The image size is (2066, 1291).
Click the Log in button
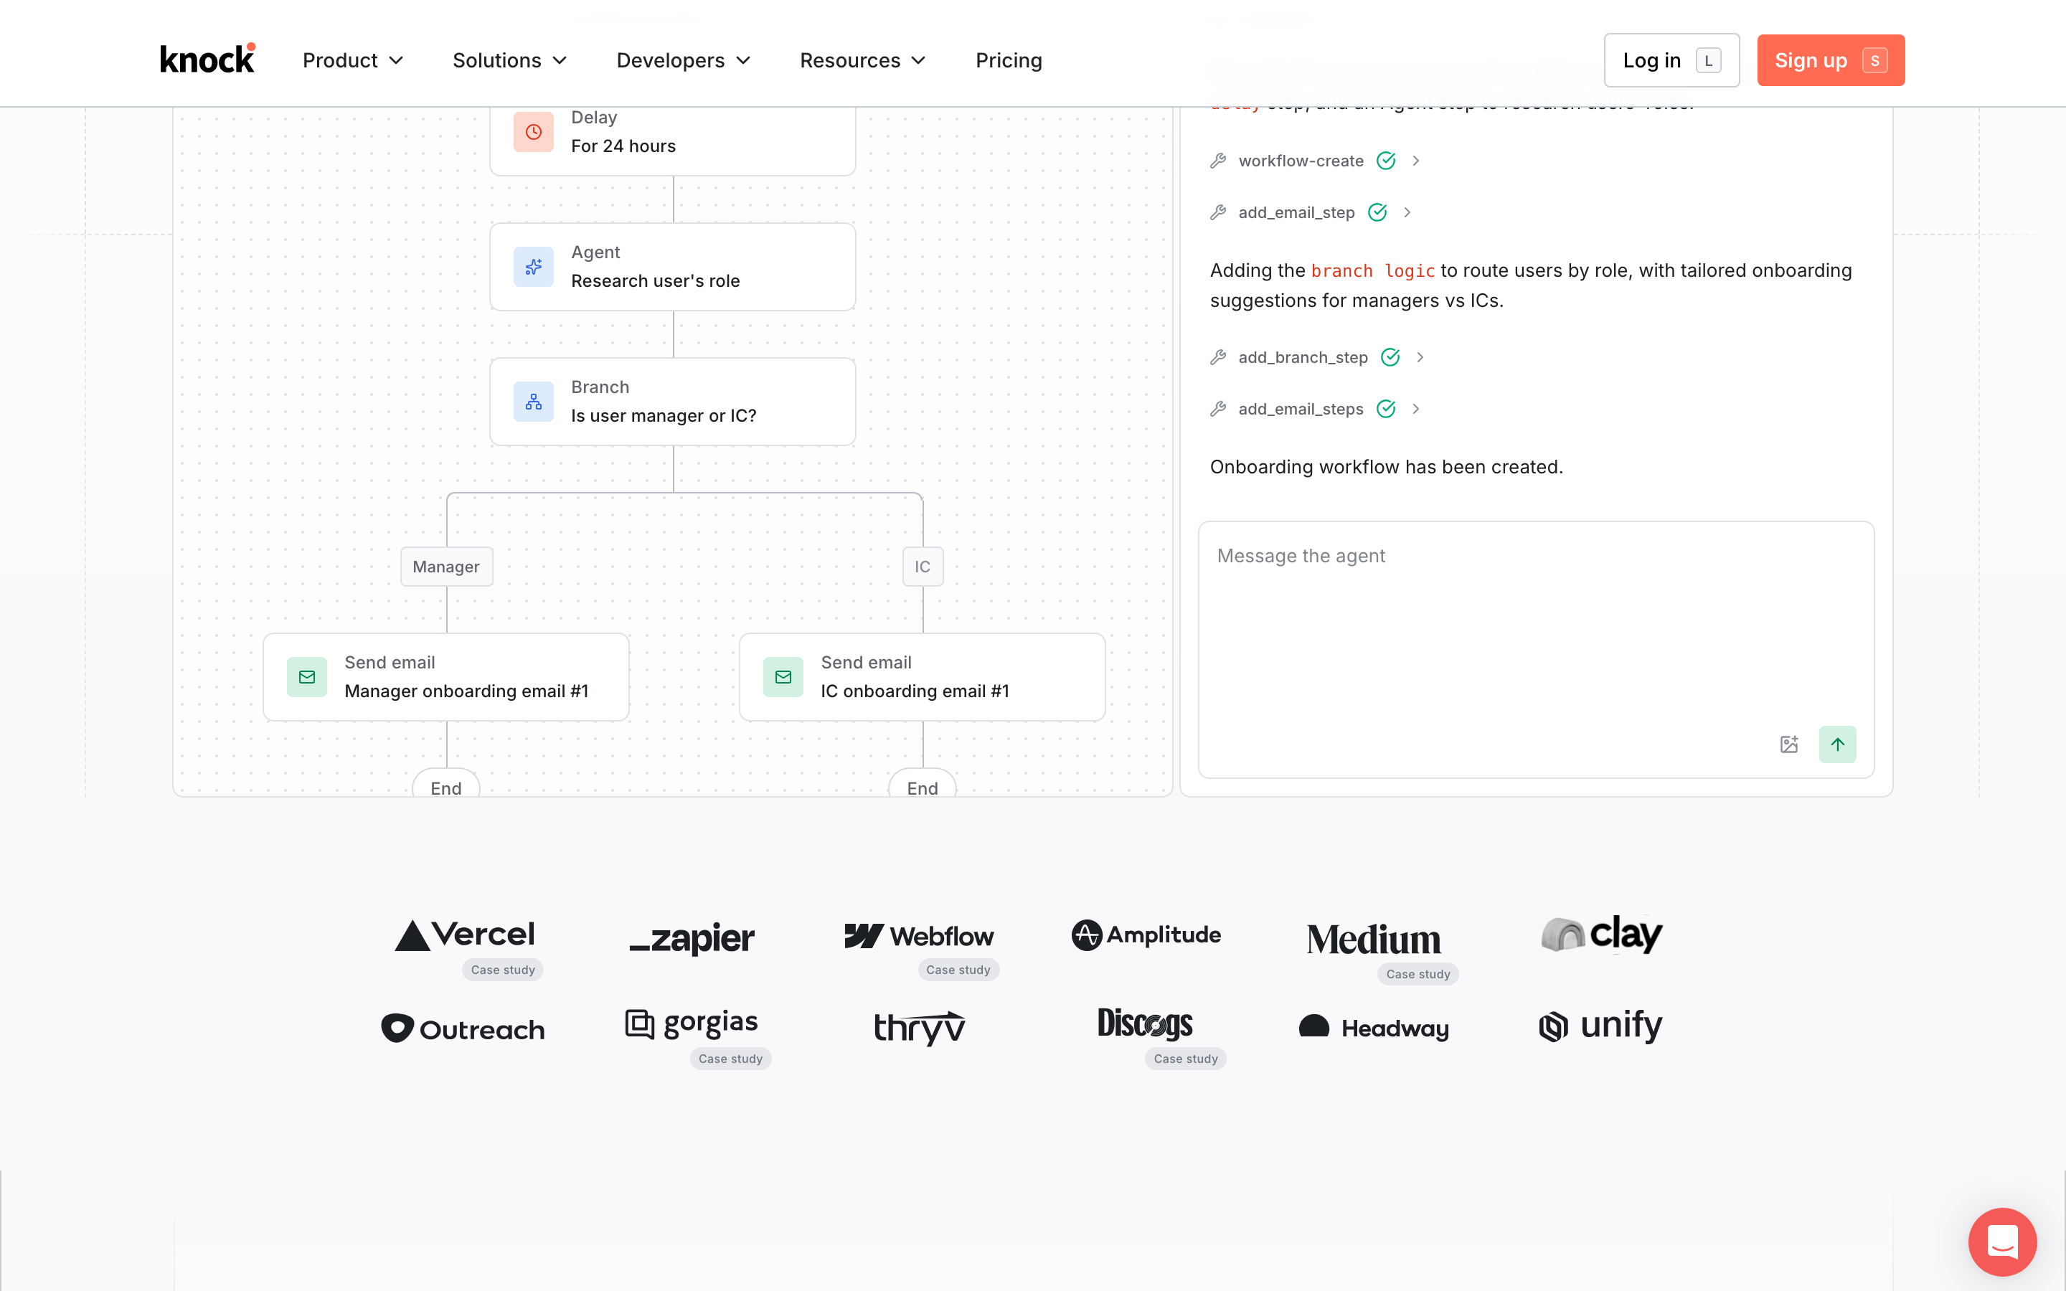[x=1671, y=60]
